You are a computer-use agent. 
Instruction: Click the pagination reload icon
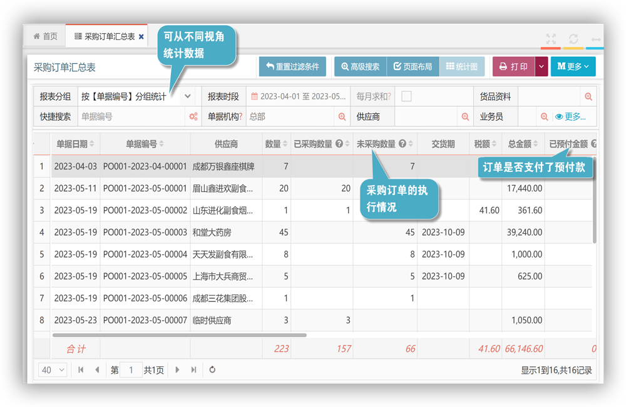[212, 370]
